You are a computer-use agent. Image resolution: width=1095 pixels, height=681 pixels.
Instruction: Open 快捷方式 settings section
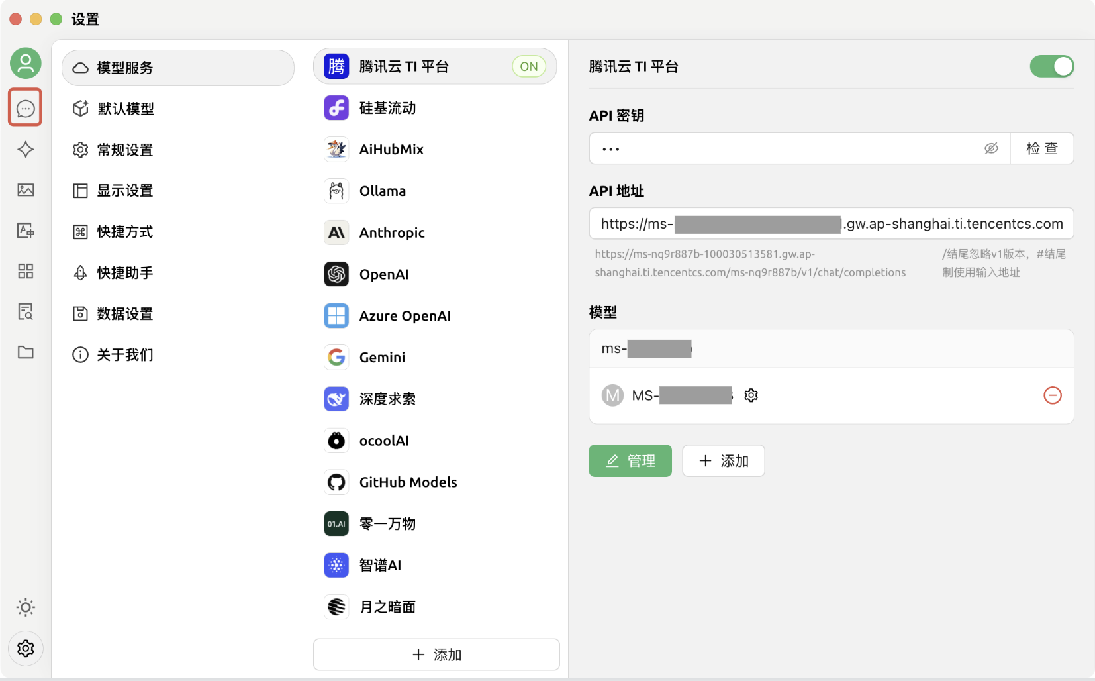click(178, 232)
